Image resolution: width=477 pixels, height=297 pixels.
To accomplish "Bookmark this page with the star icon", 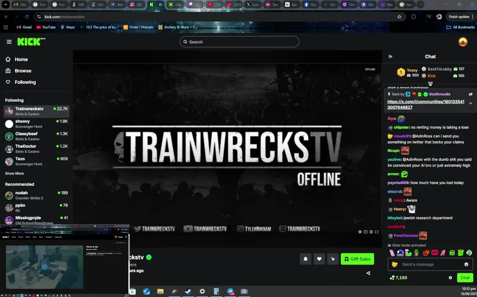I will 399,16.
